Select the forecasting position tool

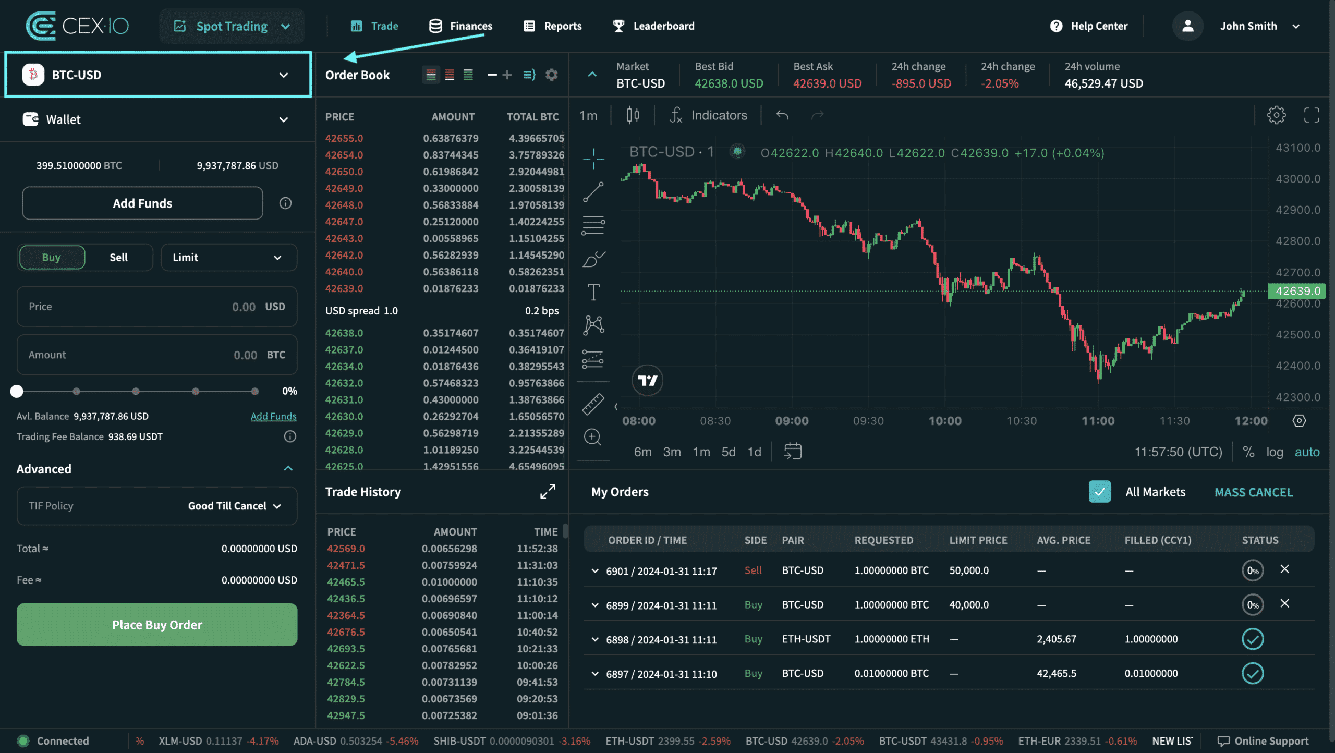point(593,359)
